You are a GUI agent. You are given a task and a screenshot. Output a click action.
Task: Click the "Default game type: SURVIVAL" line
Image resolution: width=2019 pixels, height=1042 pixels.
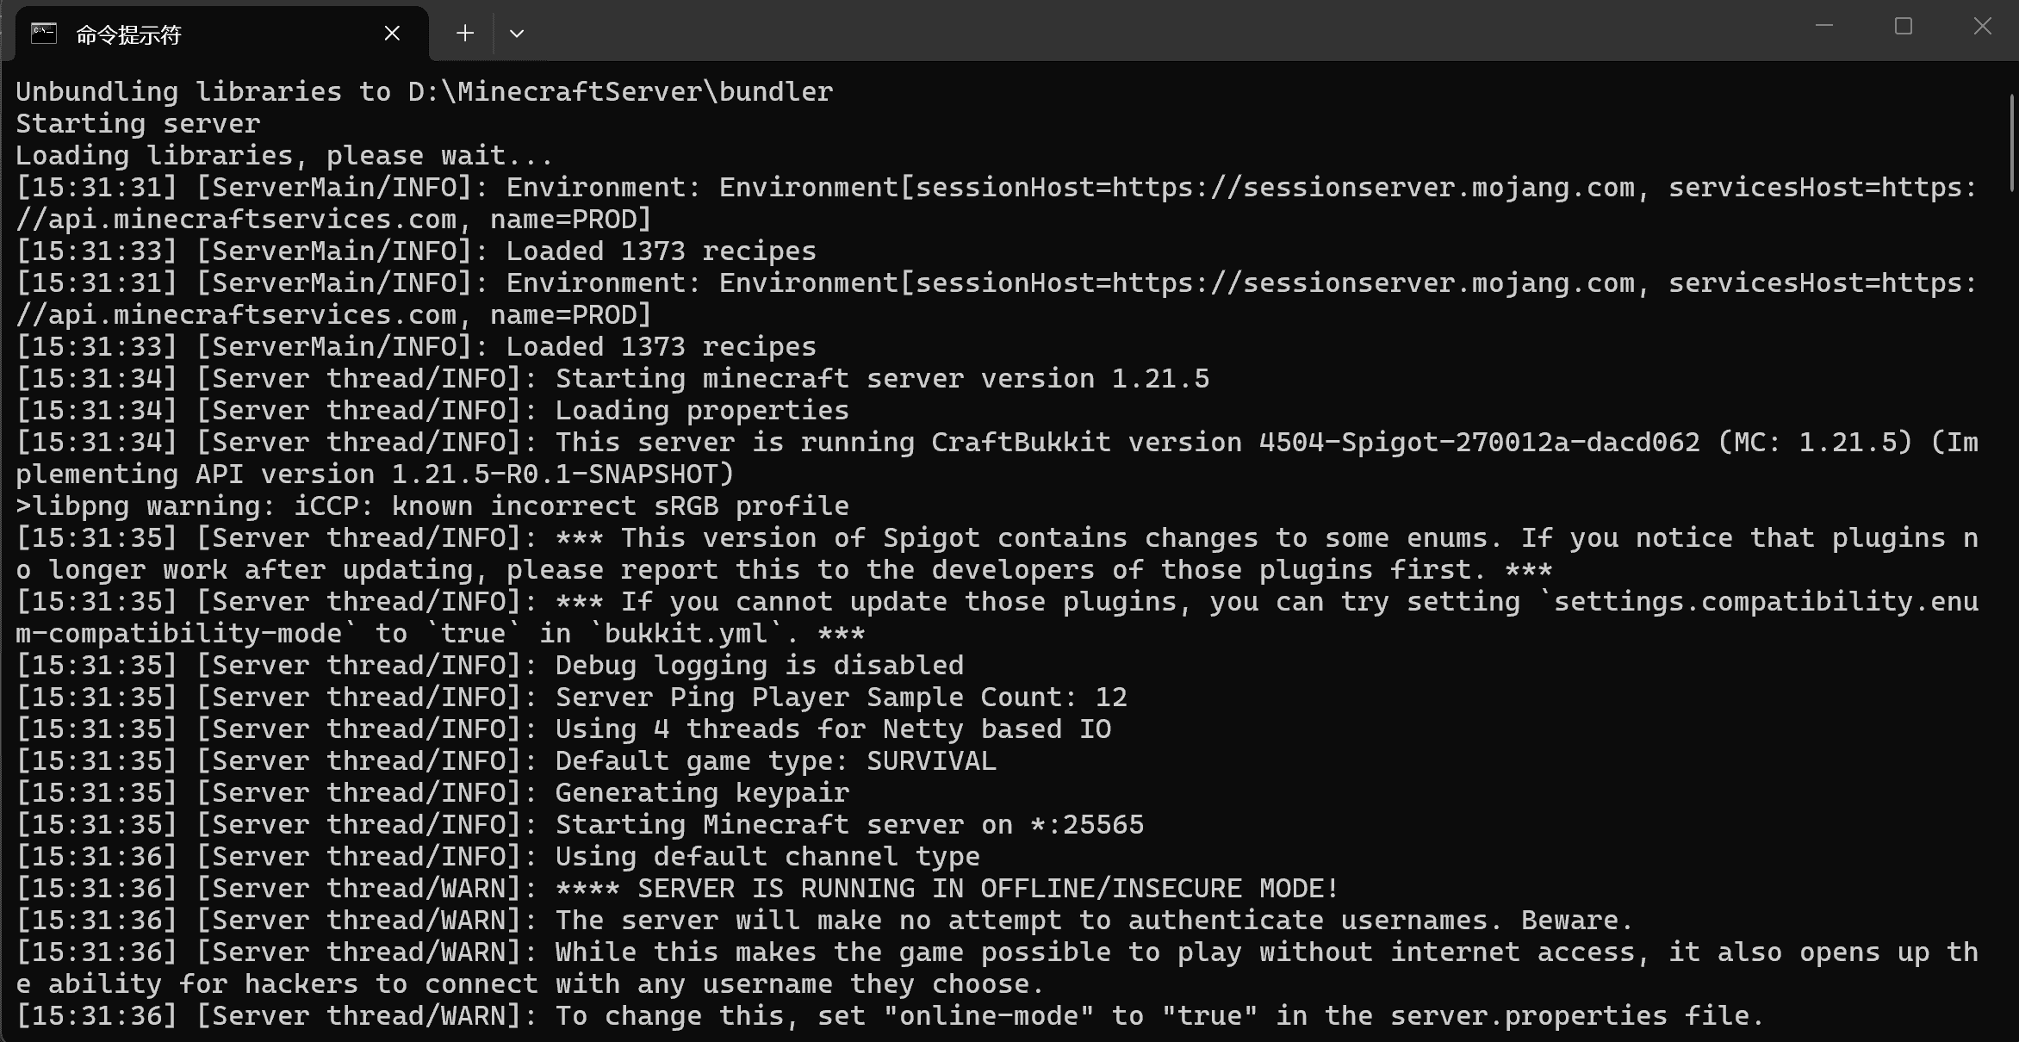pos(775,761)
